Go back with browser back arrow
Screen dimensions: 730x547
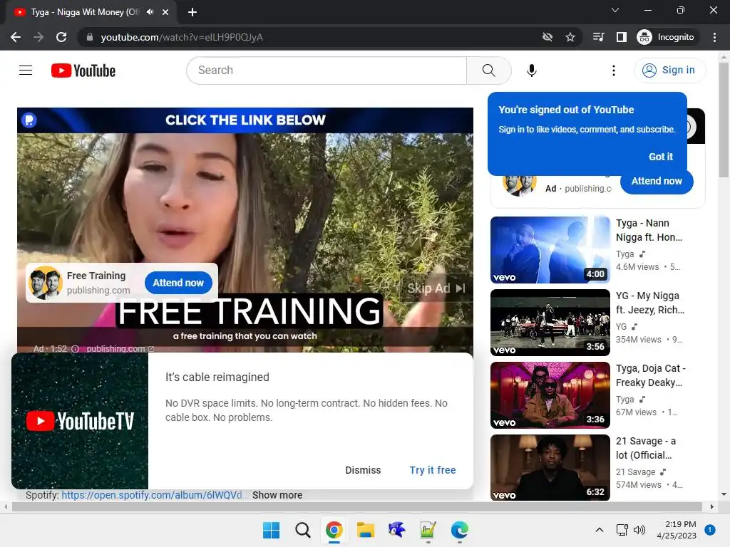(16, 37)
